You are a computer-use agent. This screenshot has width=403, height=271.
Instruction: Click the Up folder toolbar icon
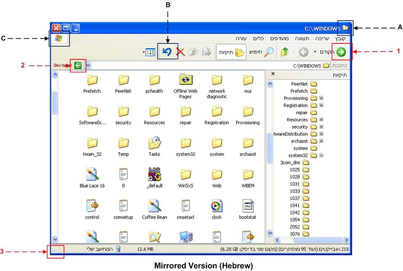point(284,52)
